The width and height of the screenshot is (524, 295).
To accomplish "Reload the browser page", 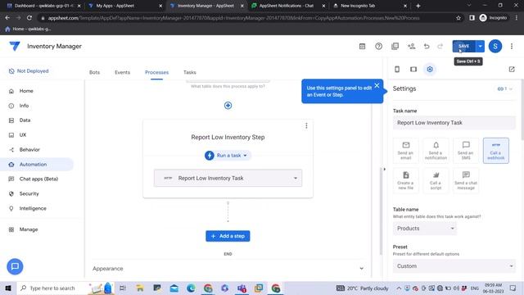I will [x=29, y=18].
